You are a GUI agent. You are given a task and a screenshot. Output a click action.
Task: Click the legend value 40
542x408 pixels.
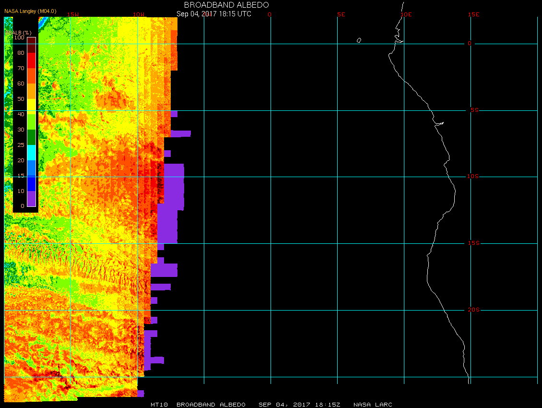[21, 114]
